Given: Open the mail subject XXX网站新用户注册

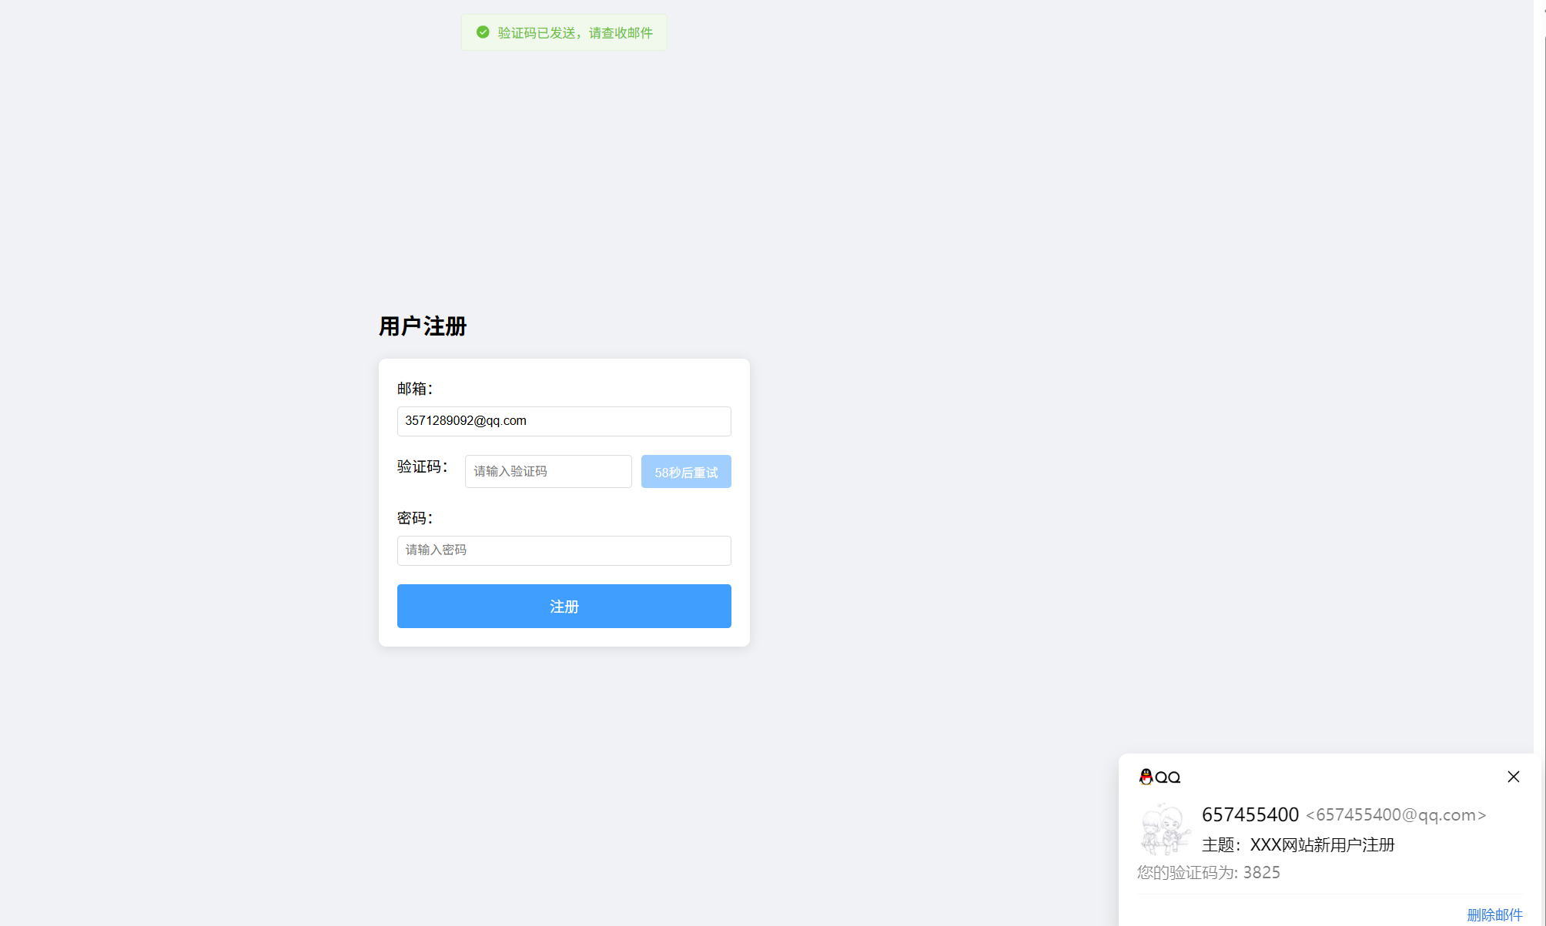Looking at the screenshot, I should tap(1321, 844).
